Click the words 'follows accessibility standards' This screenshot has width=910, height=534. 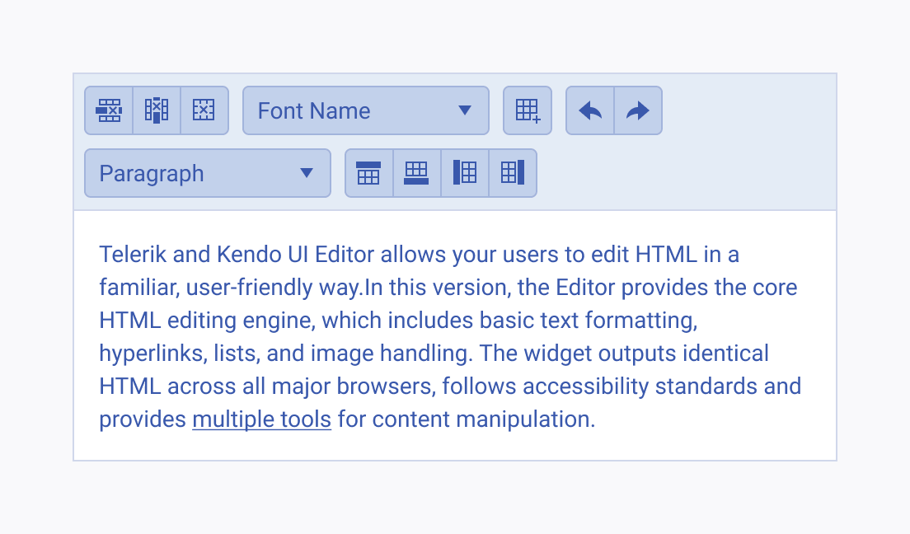coord(599,386)
